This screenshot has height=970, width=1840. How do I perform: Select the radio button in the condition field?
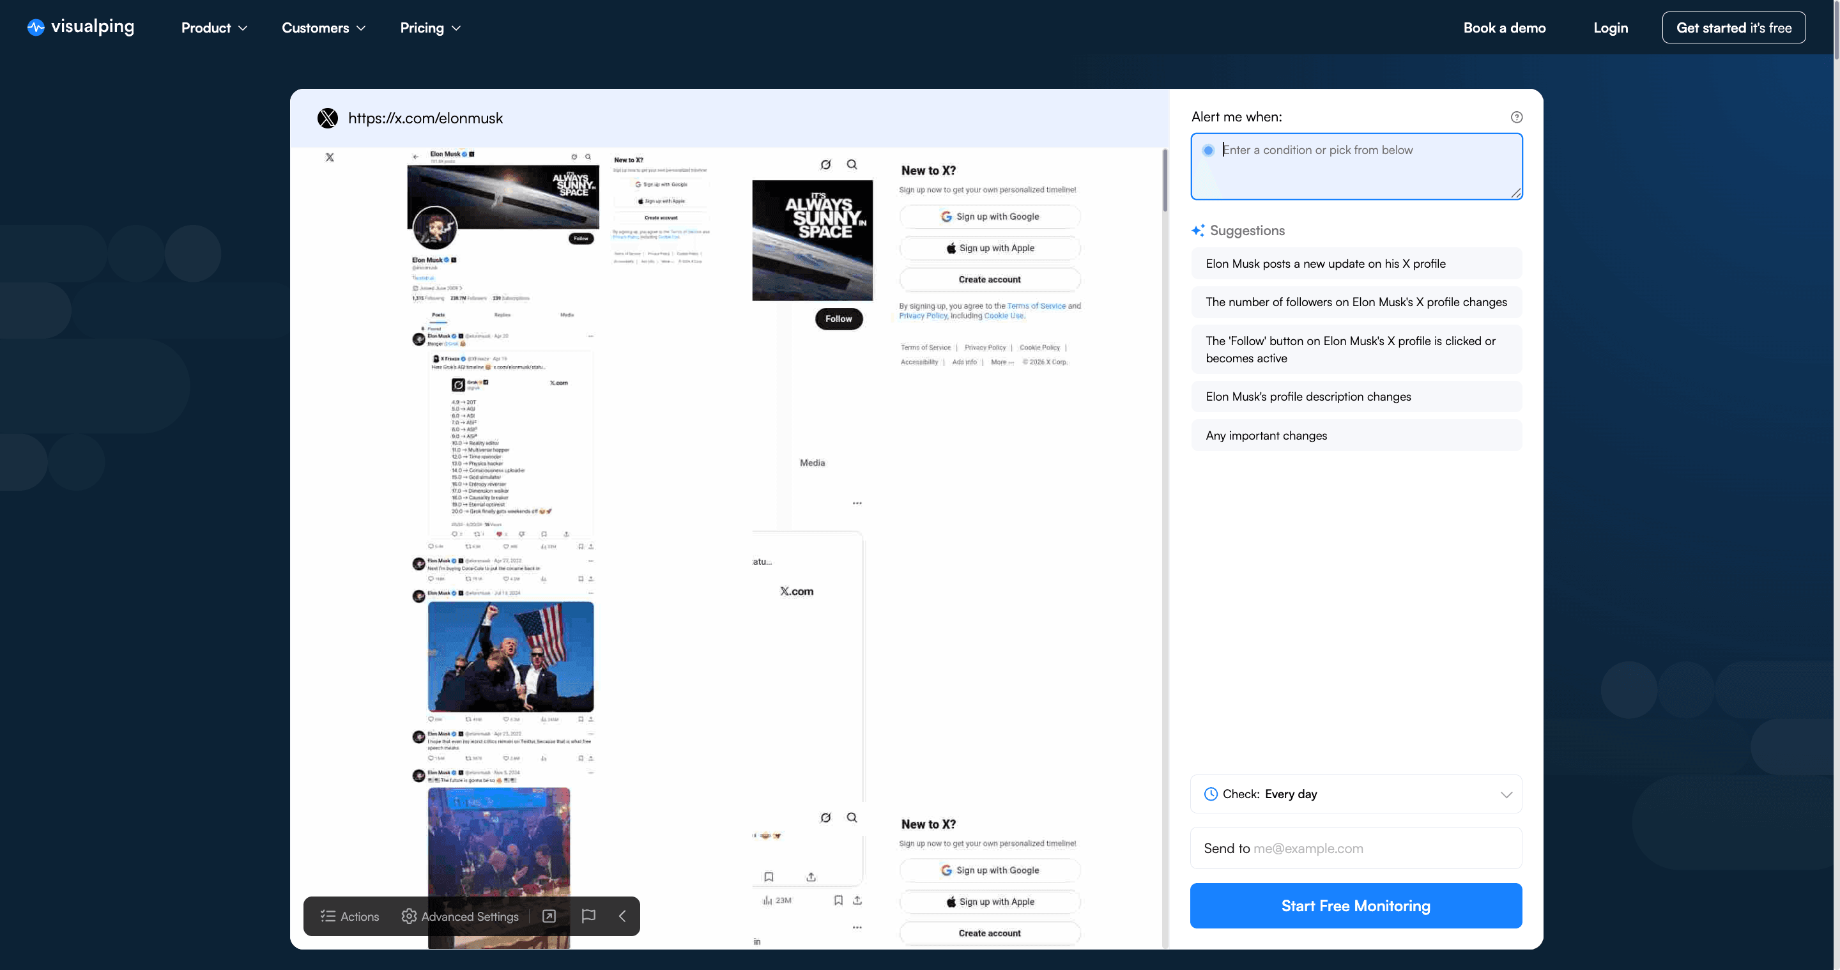[1208, 150]
